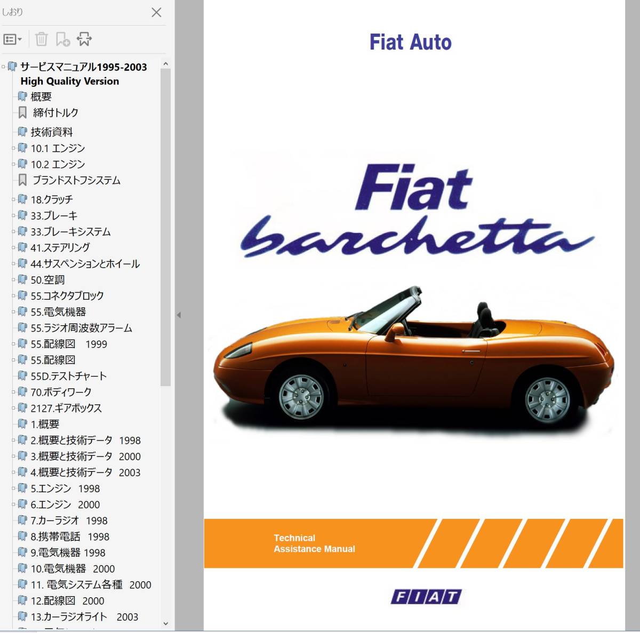Screen dimensions: 640x633
Task: Click the bookmark panel scrollbar thumb
Action: pyautogui.click(x=165, y=228)
